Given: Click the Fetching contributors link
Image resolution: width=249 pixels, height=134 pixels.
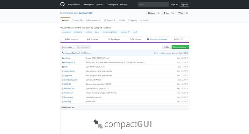Looking at the screenshot, I should pyautogui.click(x=157, y=39).
